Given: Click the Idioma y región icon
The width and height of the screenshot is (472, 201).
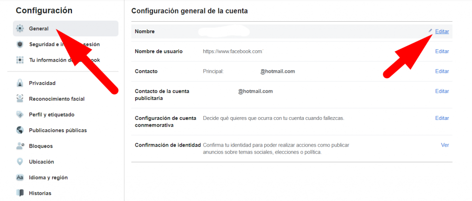Looking at the screenshot, I should pyautogui.click(x=20, y=177).
